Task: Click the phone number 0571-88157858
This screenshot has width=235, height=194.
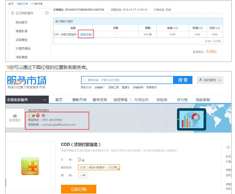Action: click(x=52, y=120)
